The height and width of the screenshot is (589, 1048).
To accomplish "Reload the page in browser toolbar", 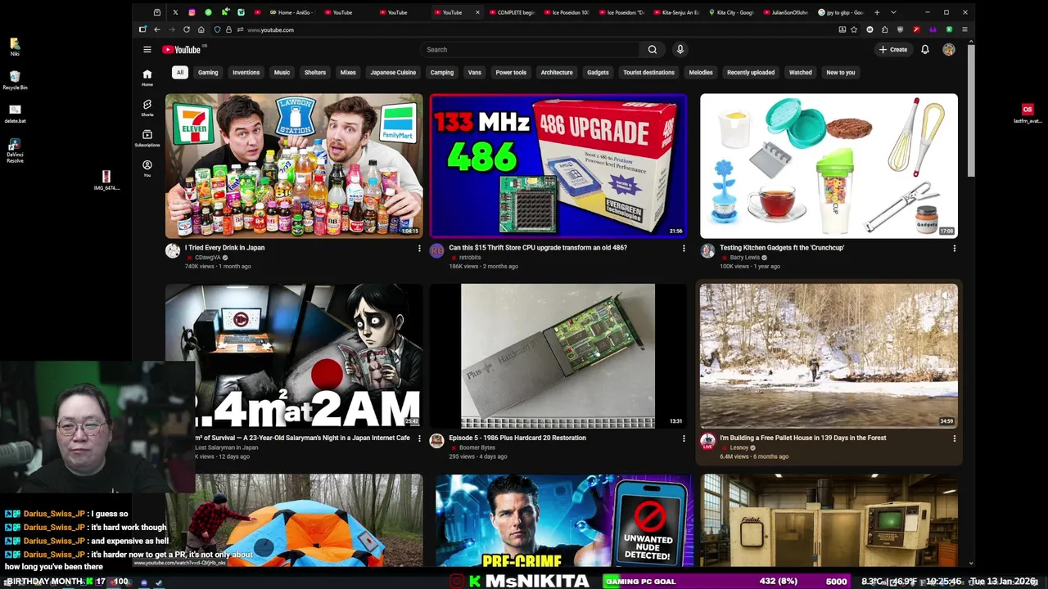I will coord(187,29).
